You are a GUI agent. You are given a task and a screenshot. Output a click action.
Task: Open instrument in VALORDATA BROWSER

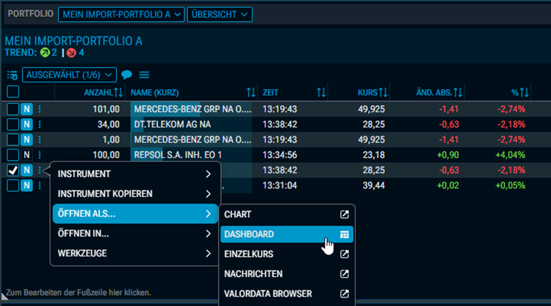click(x=287, y=294)
